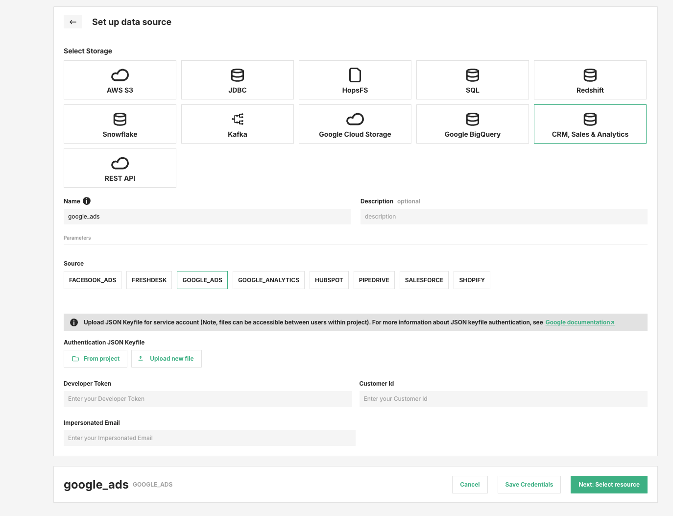
Task: Select the HopsFS storage tile
Action: (355, 80)
